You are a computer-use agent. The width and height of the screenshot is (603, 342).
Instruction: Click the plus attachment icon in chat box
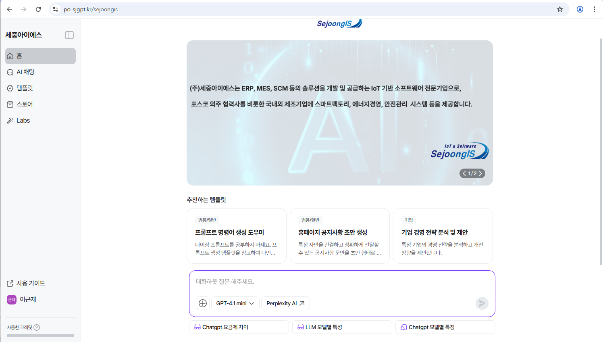click(203, 303)
